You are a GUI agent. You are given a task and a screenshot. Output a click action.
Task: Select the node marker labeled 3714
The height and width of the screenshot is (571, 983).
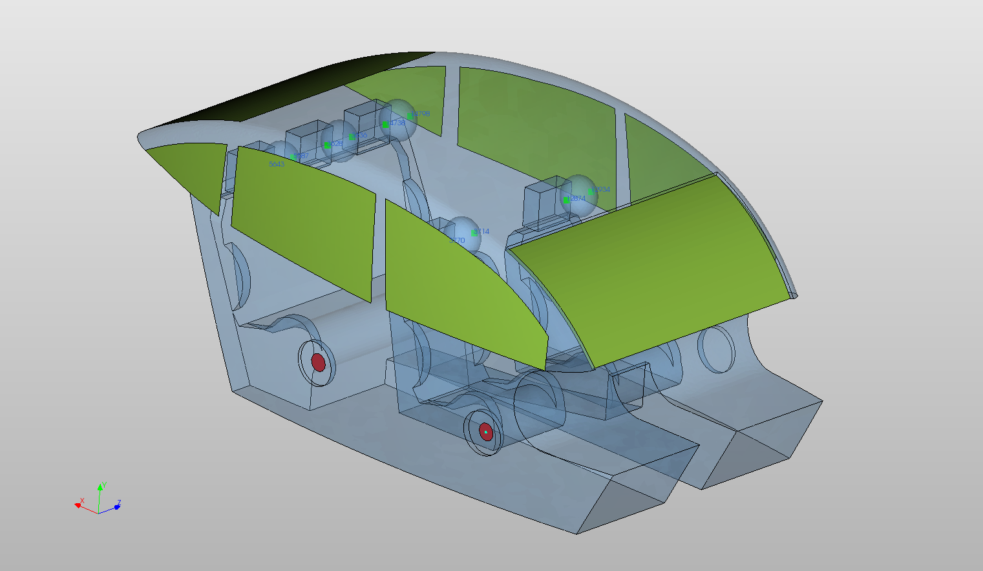click(474, 233)
